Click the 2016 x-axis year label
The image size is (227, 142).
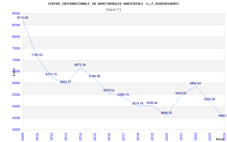(x=109, y=137)
